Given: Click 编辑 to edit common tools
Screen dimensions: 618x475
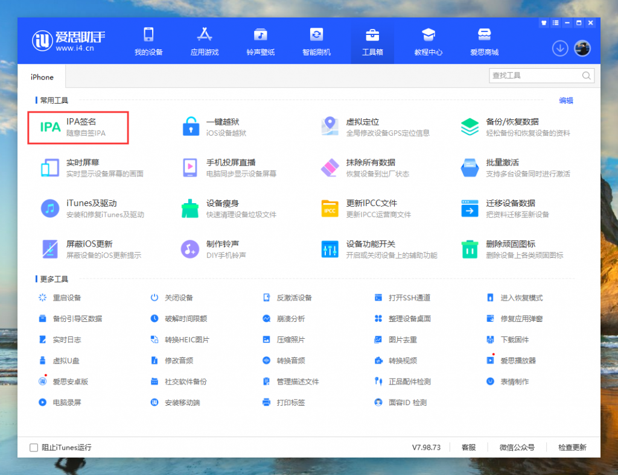Looking at the screenshot, I should tap(565, 101).
